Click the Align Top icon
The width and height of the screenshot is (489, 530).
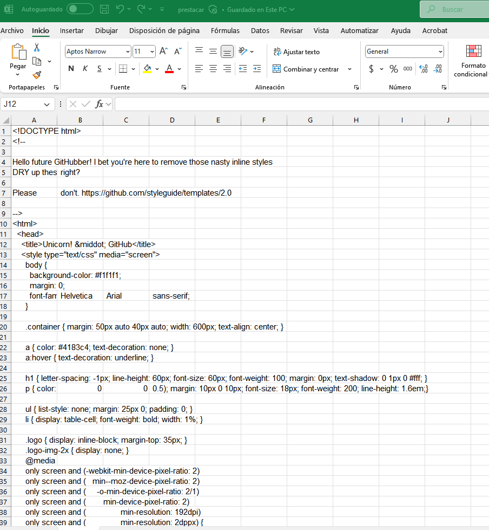click(199, 51)
